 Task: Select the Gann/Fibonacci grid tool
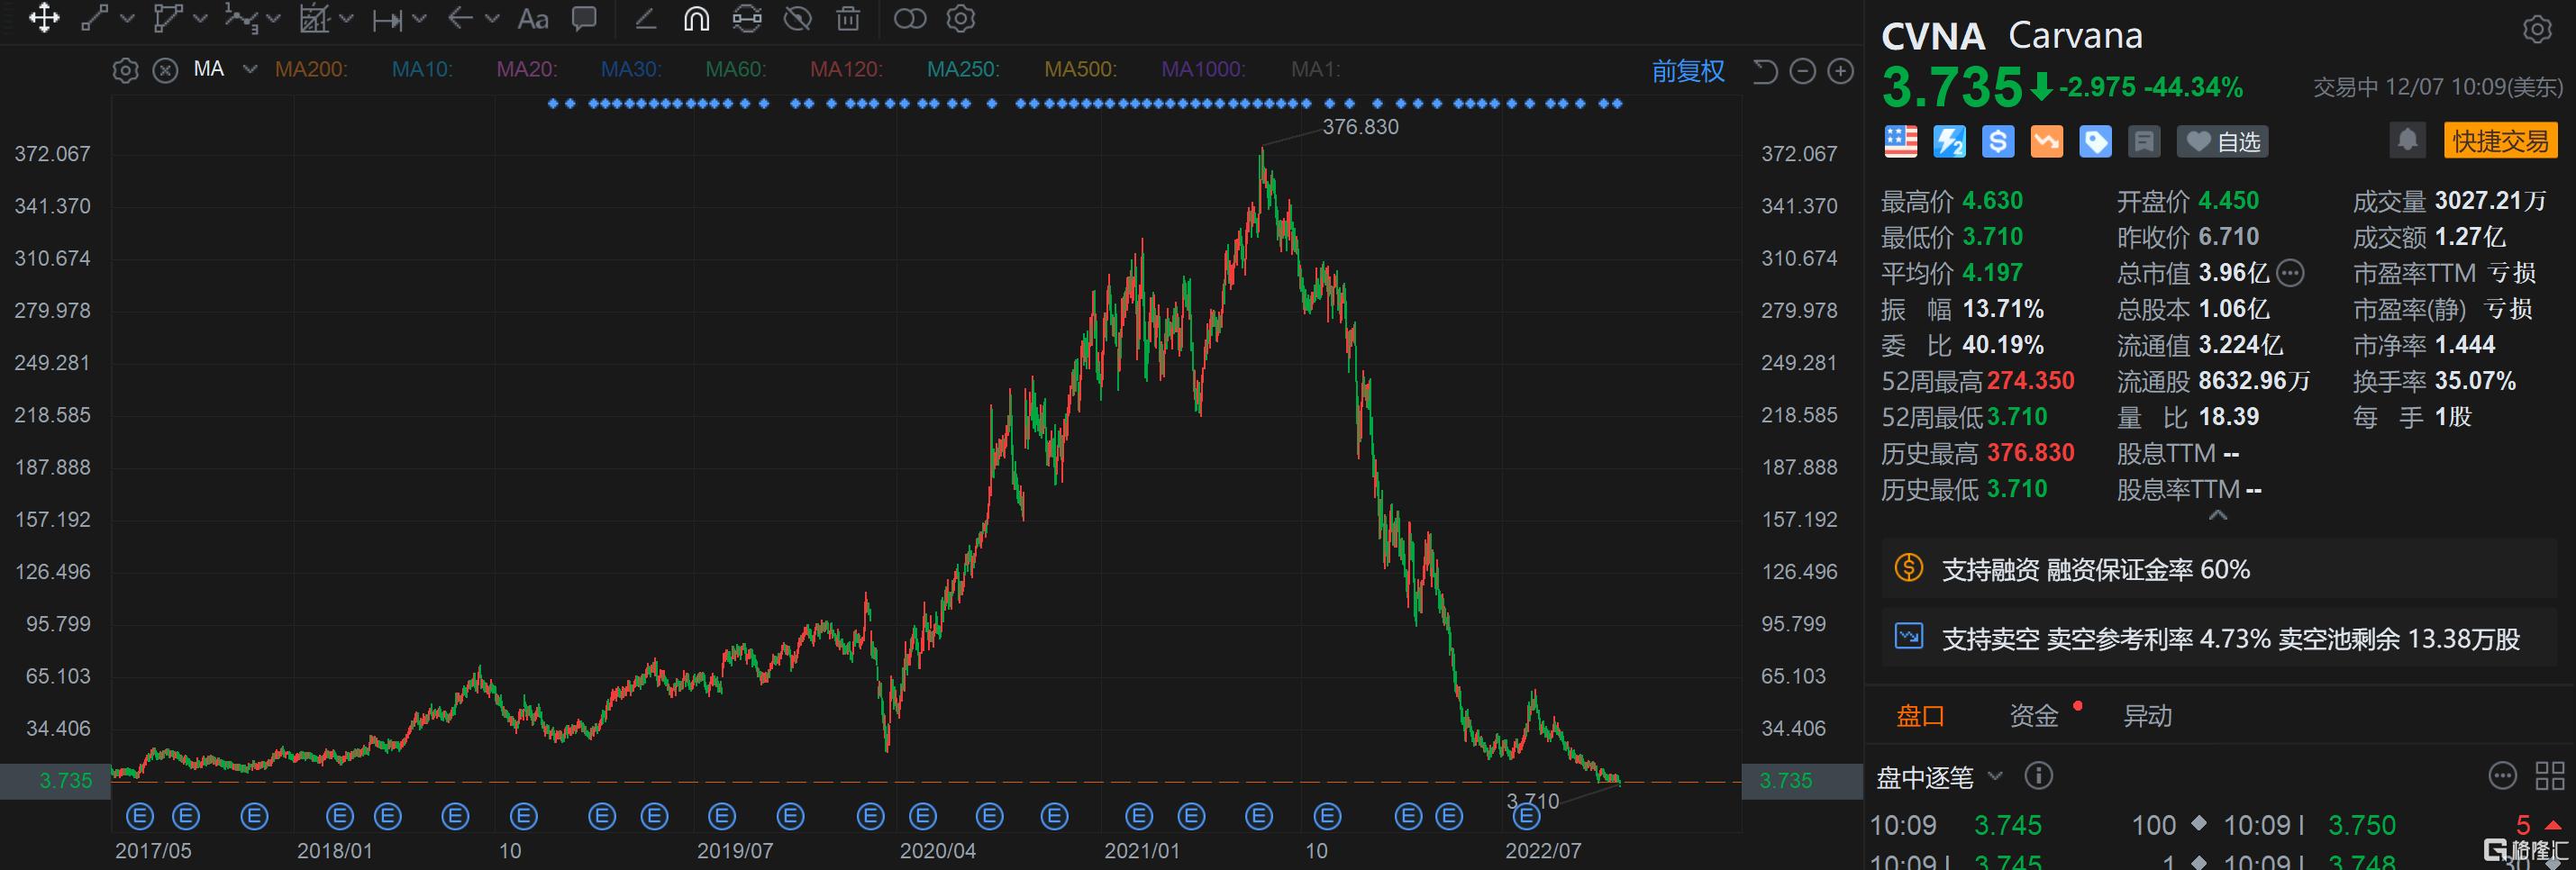tap(314, 18)
